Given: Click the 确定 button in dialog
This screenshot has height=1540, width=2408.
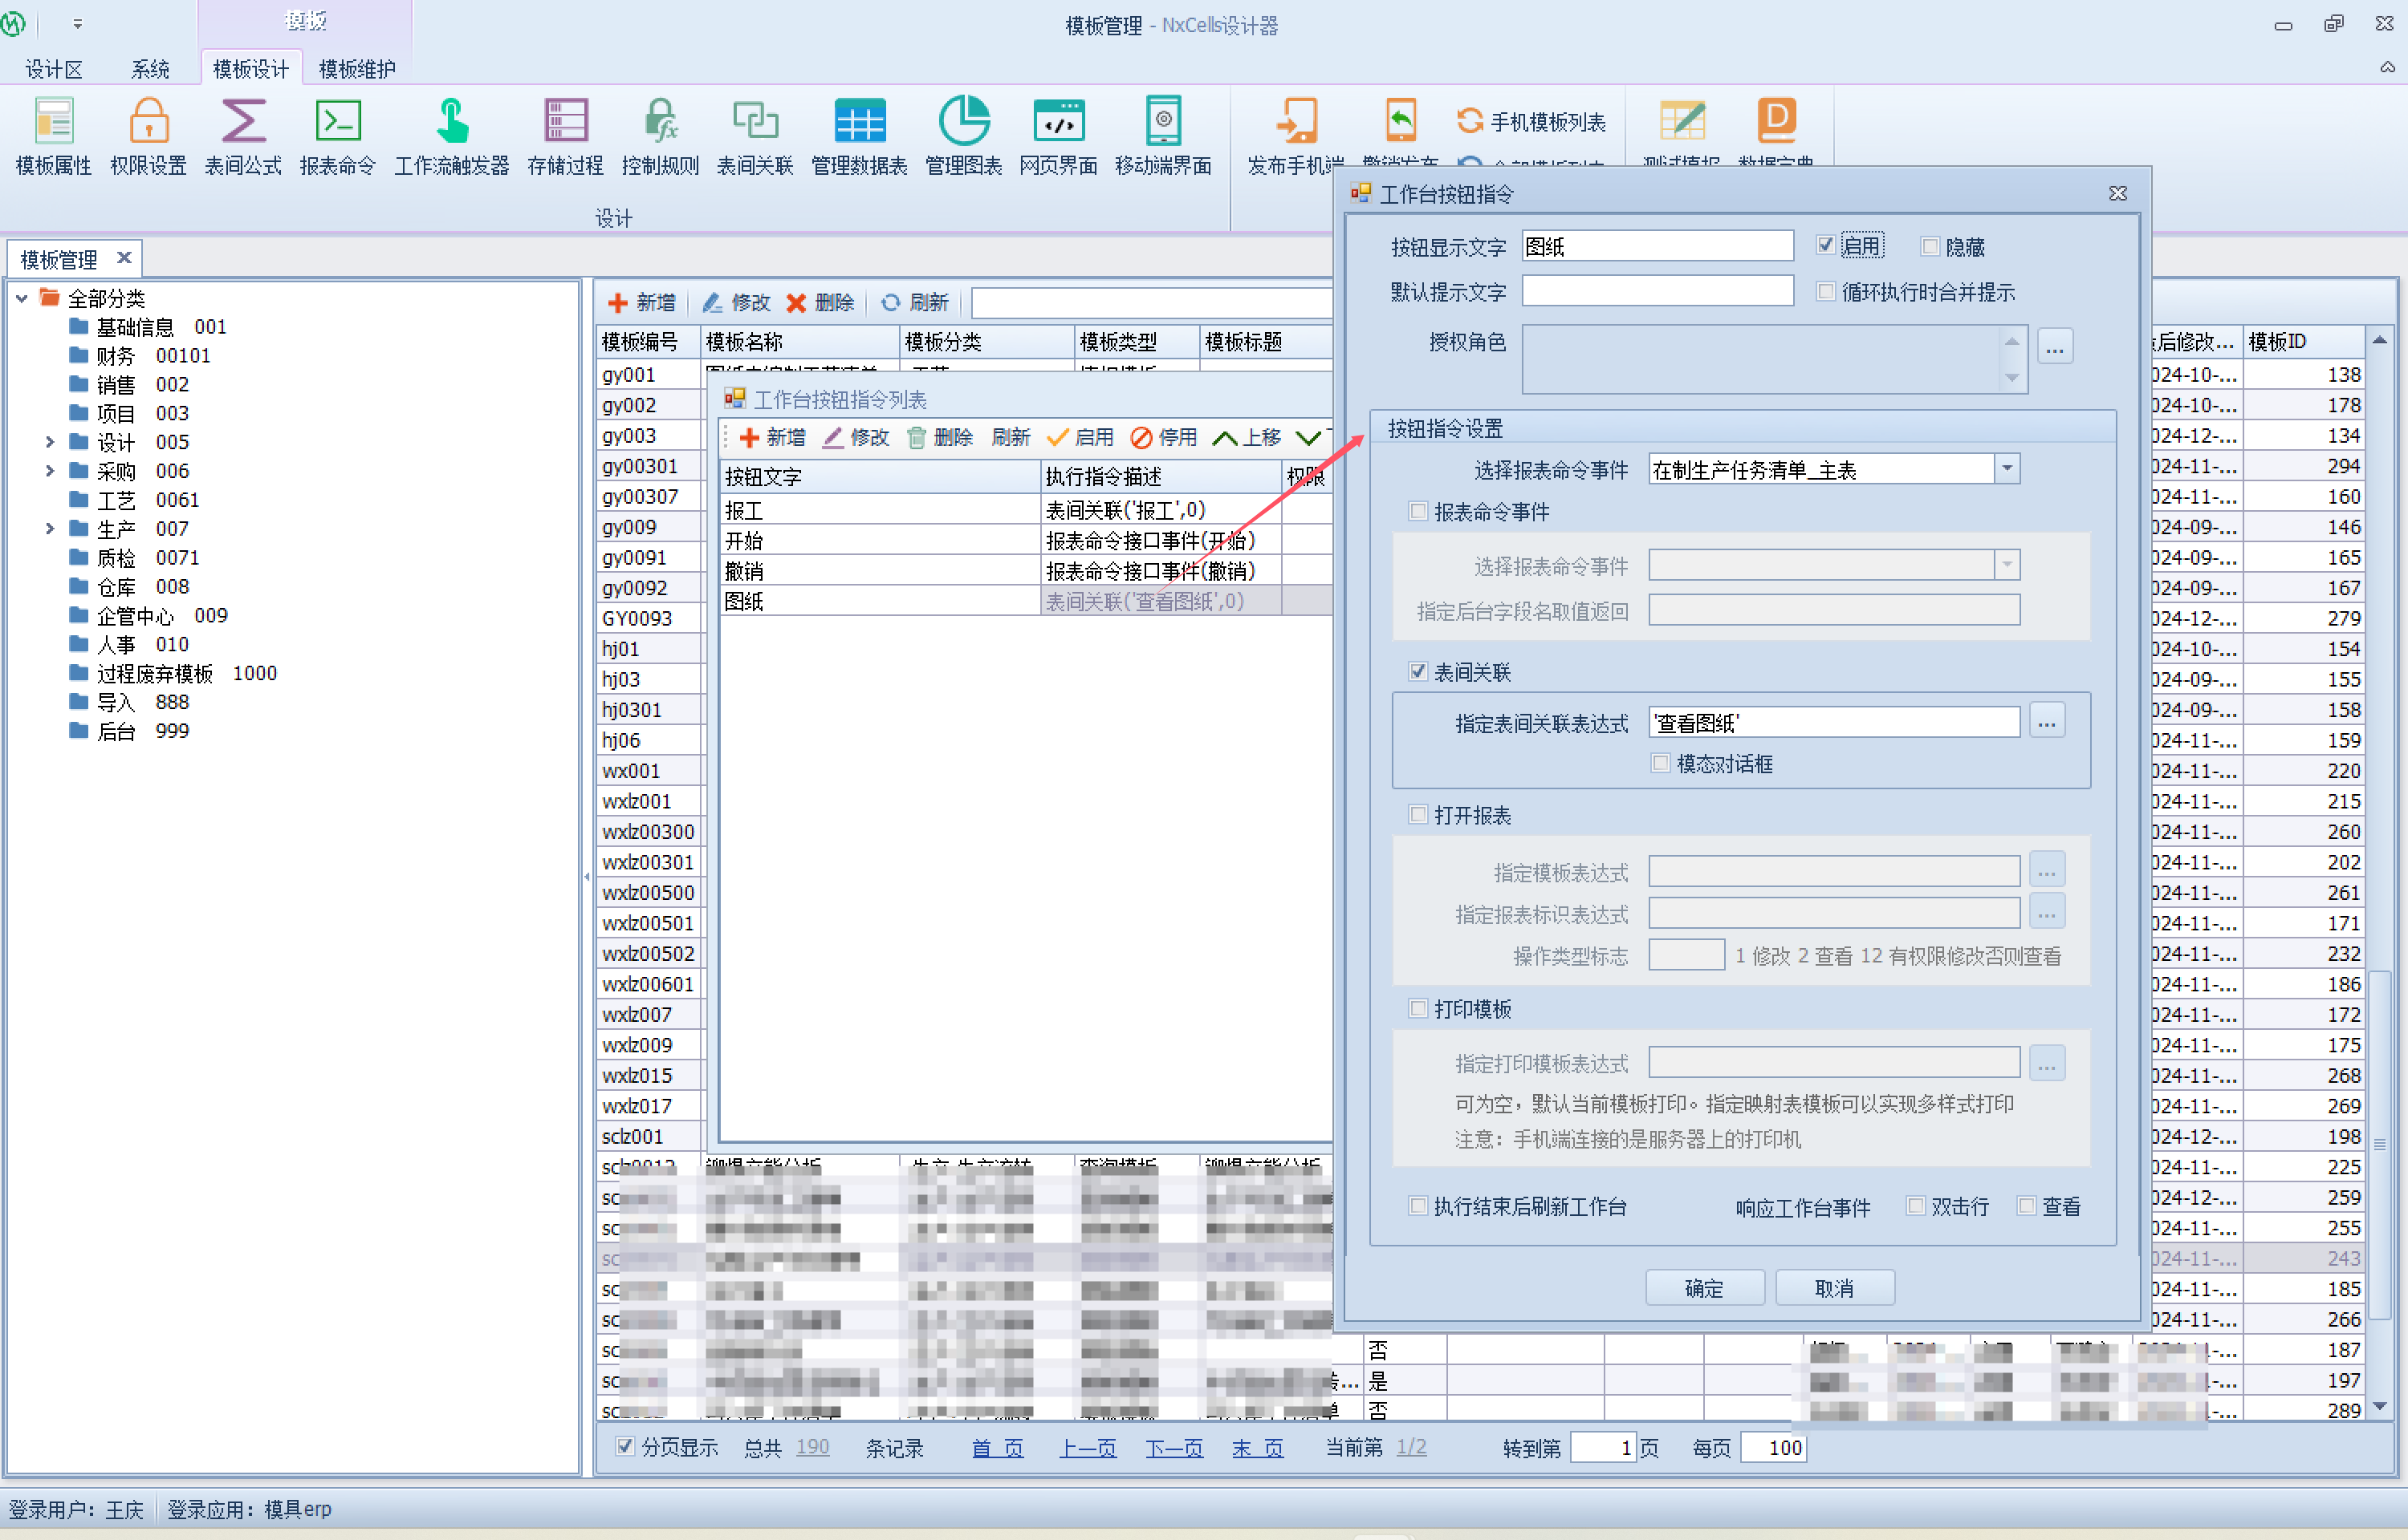Looking at the screenshot, I should (1704, 1288).
